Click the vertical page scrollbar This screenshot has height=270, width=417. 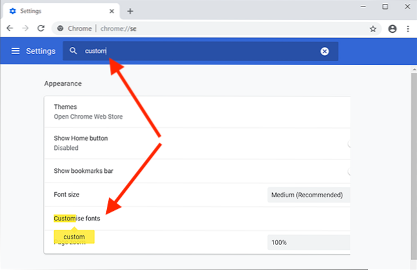413,161
